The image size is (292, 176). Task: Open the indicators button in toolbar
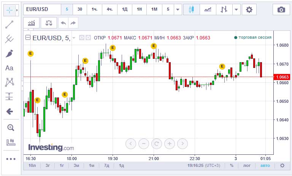[x=31, y=23]
